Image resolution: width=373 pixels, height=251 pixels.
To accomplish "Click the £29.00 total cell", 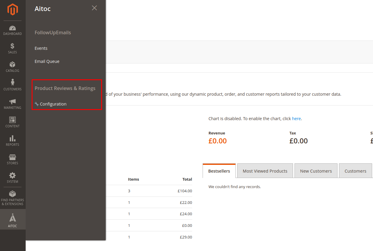I will 186,237.
